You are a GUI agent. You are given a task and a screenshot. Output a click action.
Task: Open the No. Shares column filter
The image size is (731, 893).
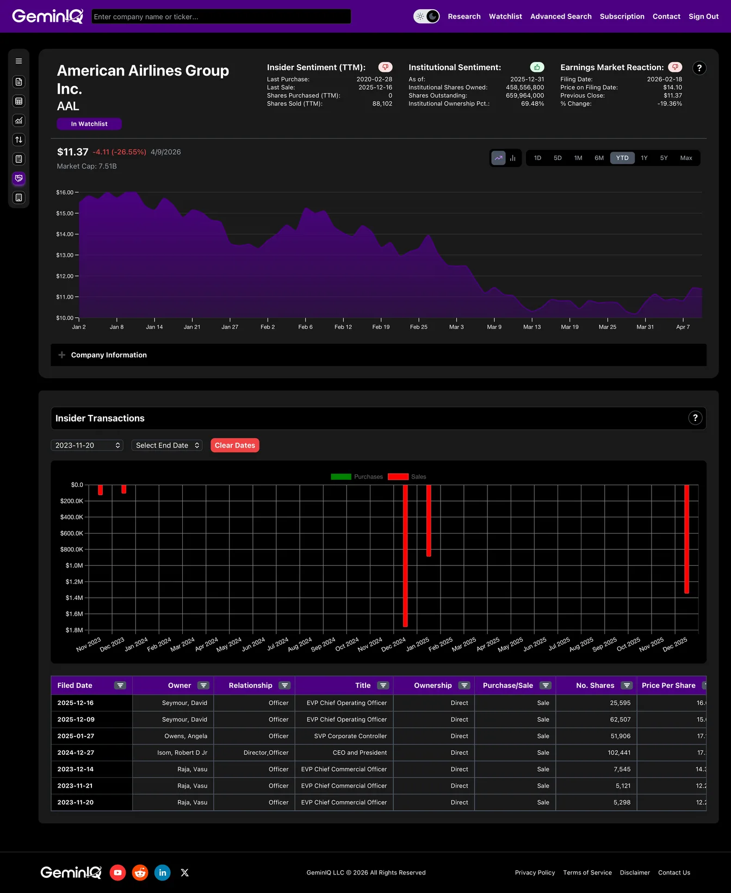coord(627,685)
